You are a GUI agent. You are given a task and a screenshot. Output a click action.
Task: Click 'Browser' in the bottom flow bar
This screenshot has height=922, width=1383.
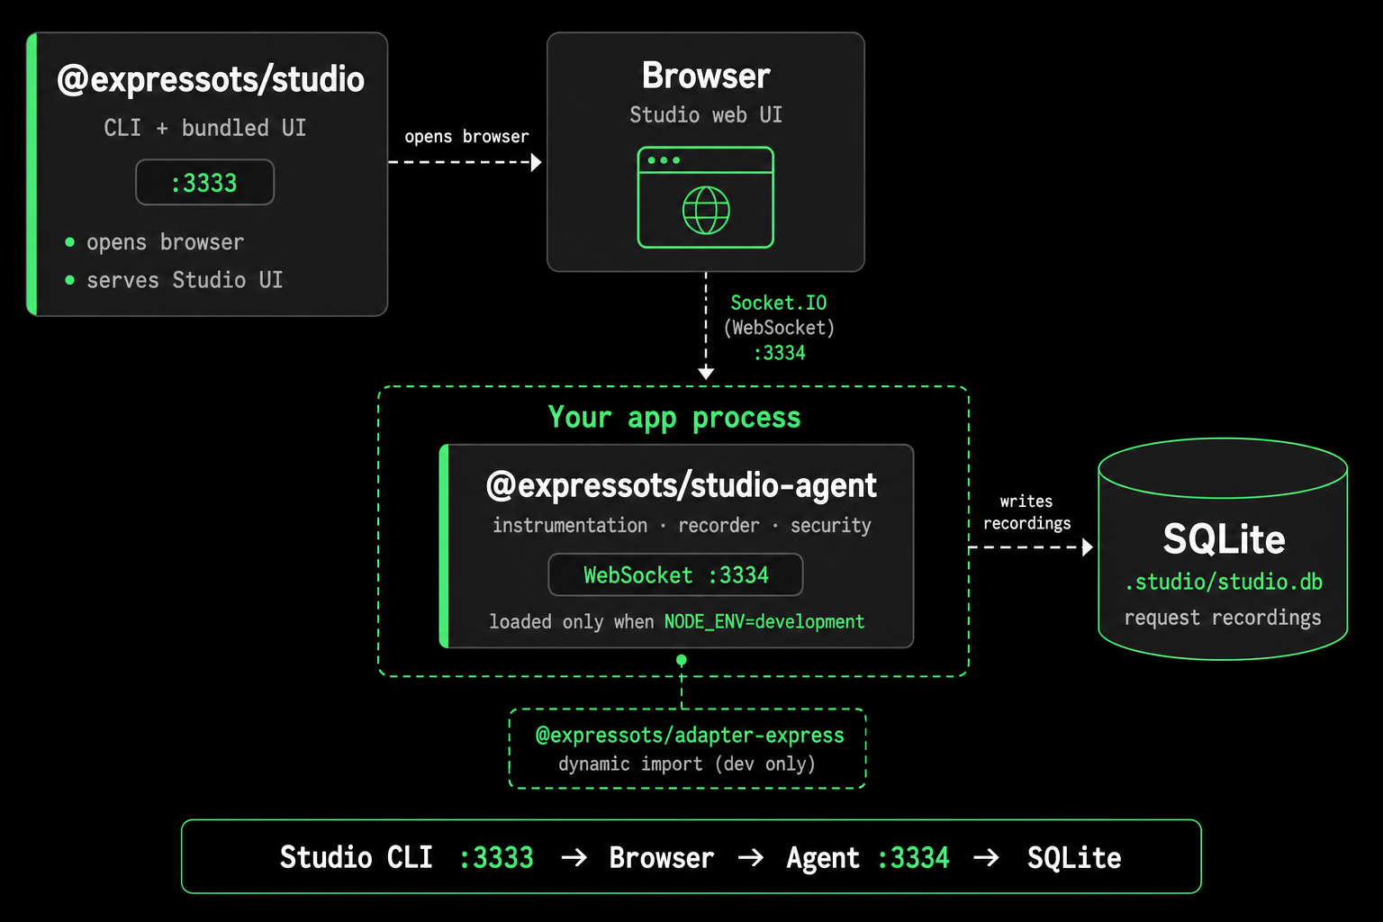click(x=662, y=857)
